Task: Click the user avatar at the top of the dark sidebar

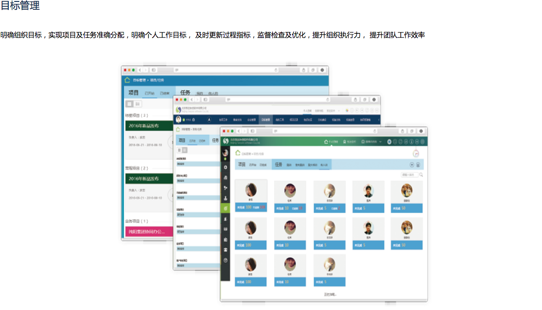Action: (225, 153)
